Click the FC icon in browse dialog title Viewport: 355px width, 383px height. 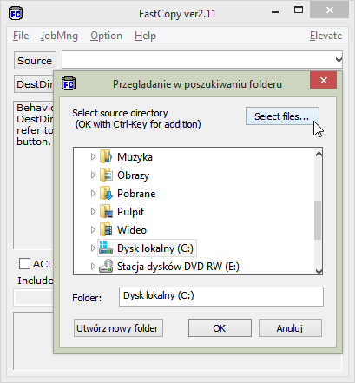(69, 84)
